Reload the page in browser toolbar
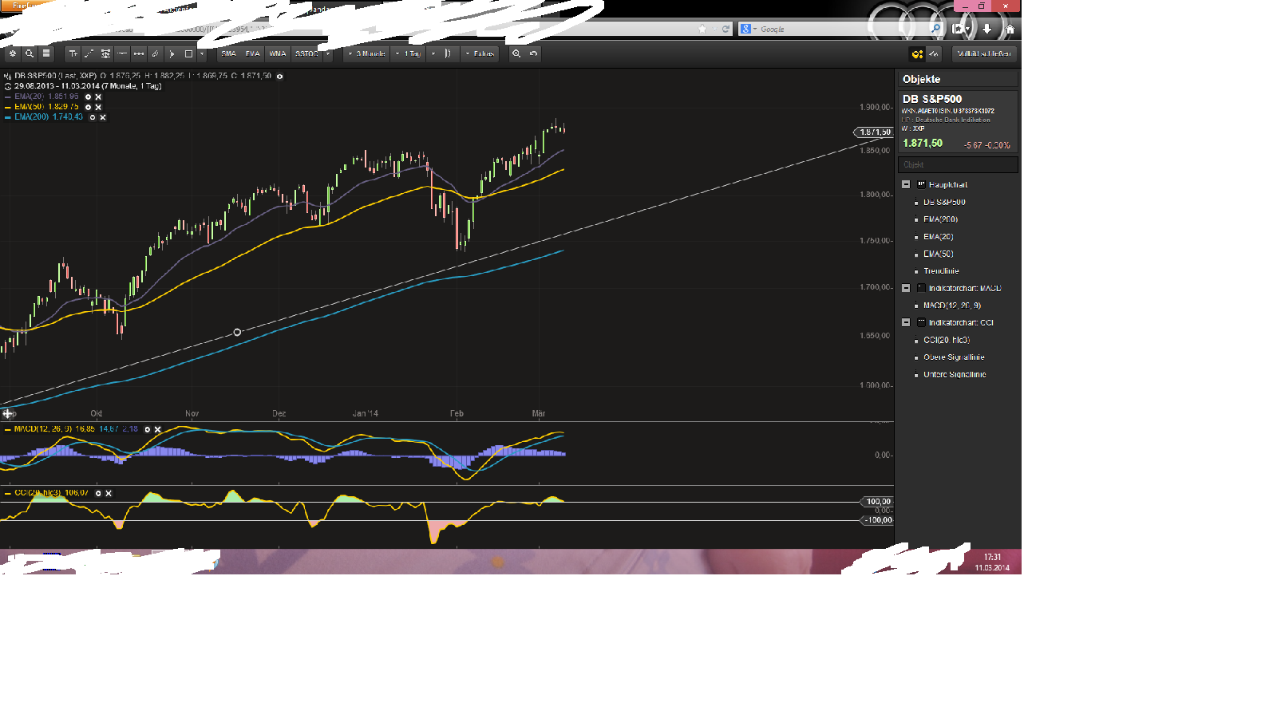Screen dimensions: 1277x718 point(725,29)
